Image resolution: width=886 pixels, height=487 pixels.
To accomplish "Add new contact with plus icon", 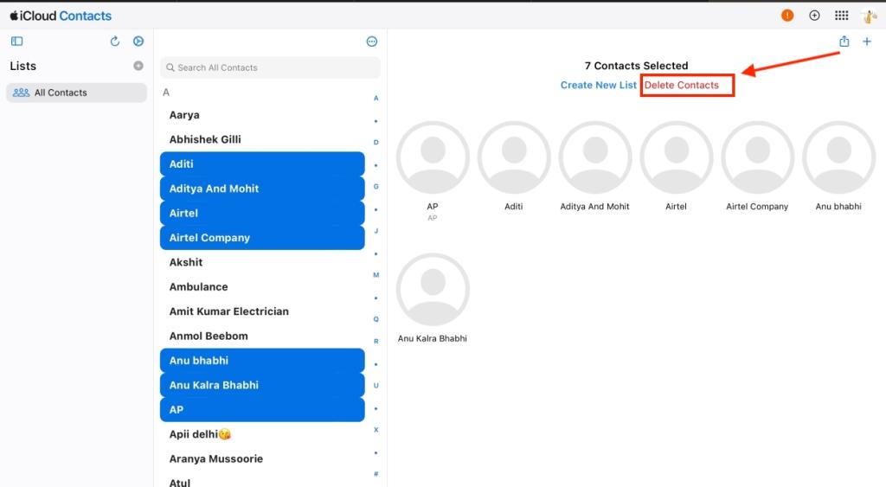I will [x=867, y=42].
